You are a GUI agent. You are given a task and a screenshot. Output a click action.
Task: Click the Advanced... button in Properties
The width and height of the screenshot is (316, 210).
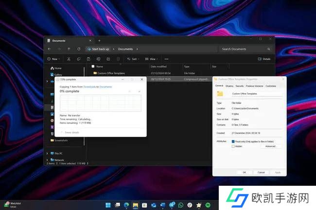click(x=271, y=146)
